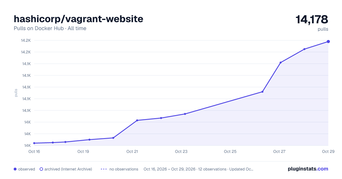The image size is (342, 179).
Task: Click the 'pulls' unit under the total
Action: coord(323,29)
